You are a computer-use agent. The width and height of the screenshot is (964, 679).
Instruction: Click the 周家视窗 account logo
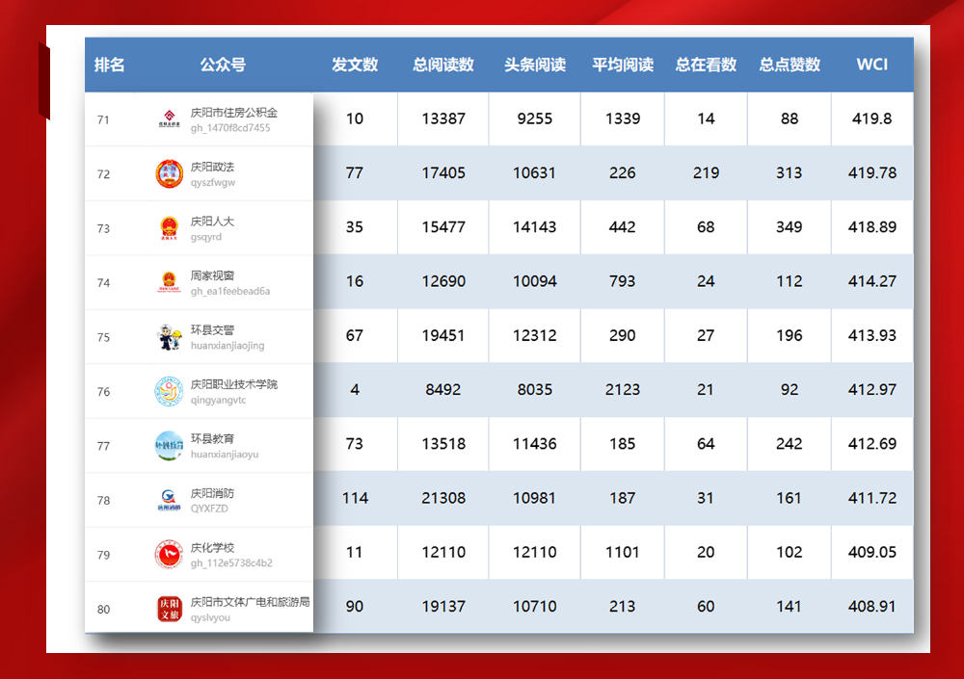(169, 282)
